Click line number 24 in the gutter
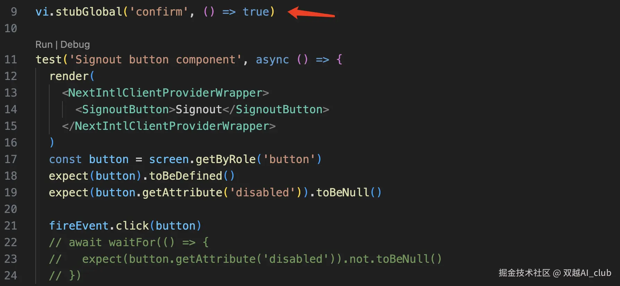620x286 pixels. pos(11,276)
